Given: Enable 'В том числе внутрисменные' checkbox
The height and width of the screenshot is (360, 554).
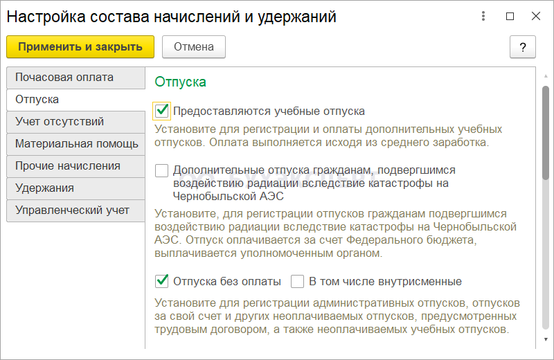Looking at the screenshot, I should click(298, 281).
